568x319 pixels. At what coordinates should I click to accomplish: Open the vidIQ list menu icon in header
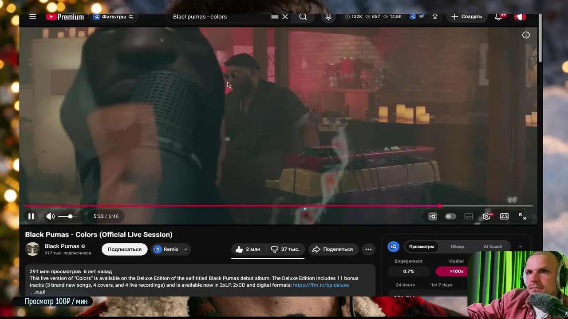coord(421,16)
